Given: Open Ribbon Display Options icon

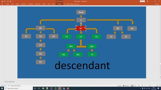Looking at the screenshot, I should pos(147,1).
